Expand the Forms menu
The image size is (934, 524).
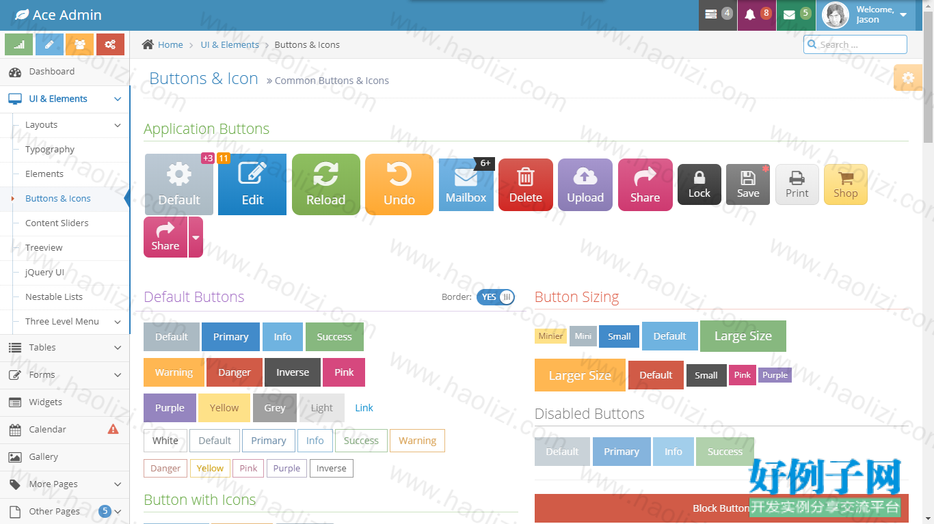coord(65,375)
